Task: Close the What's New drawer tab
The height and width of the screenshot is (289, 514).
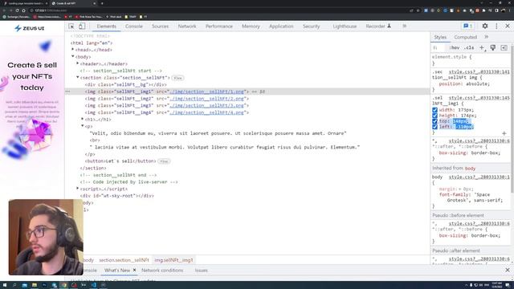Action: click(134, 271)
